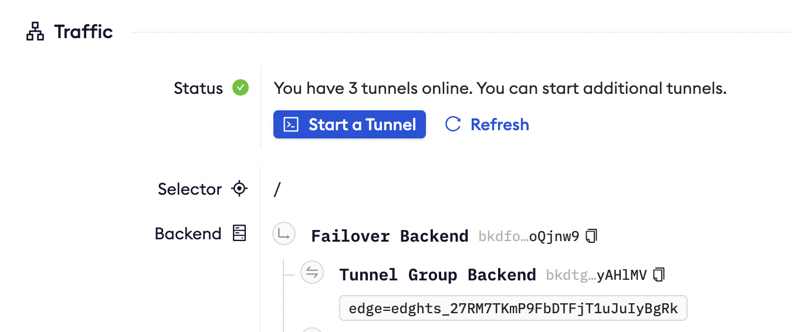Click the Refresh link

tap(500, 124)
